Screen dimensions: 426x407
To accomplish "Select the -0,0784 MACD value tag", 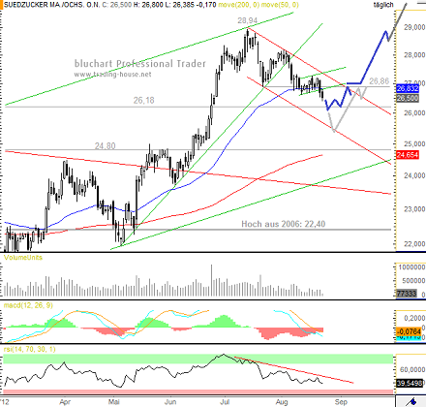I will [x=409, y=331].
